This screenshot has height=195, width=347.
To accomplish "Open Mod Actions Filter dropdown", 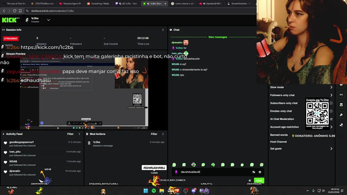I will (x=154, y=134).
